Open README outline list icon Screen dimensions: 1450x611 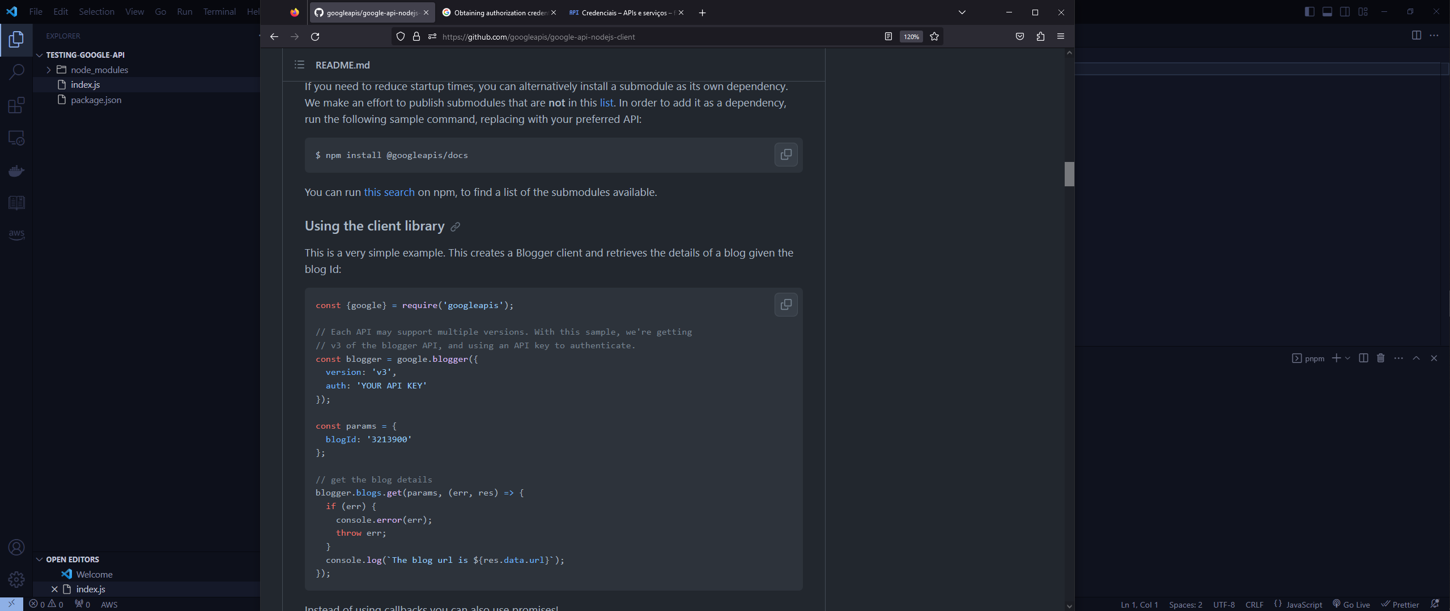point(299,65)
